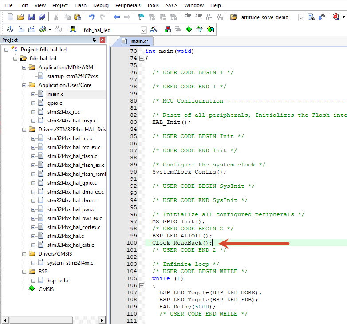Pin the Project panel
This screenshot has width=347, height=324.
click(x=94, y=40)
